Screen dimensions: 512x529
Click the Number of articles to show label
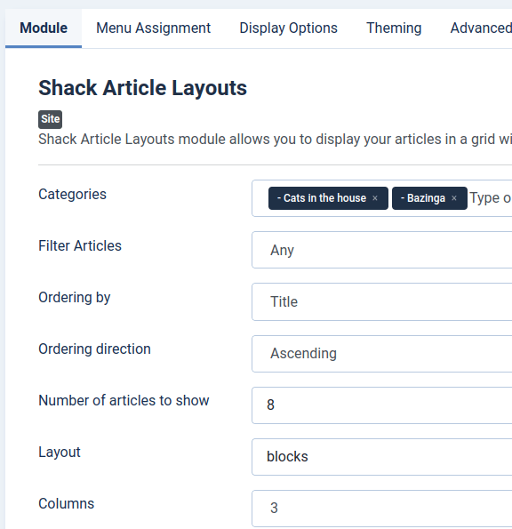tap(124, 401)
